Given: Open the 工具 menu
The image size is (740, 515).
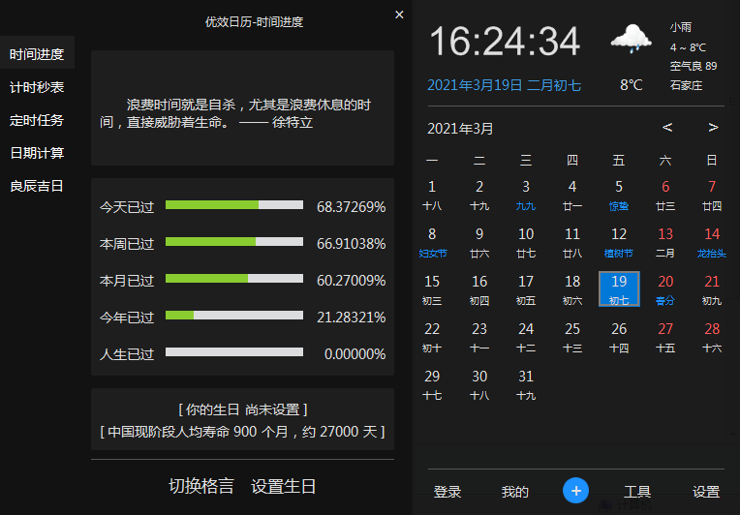Looking at the screenshot, I should 636,492.
